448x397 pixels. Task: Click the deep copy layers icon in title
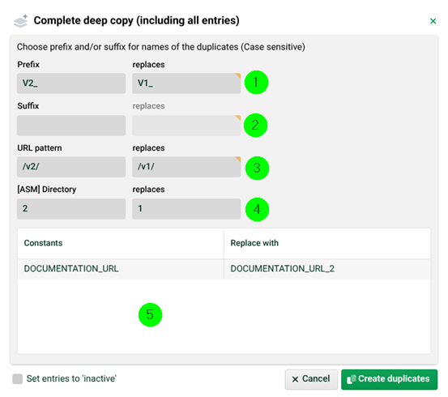(x=20, y=21)
